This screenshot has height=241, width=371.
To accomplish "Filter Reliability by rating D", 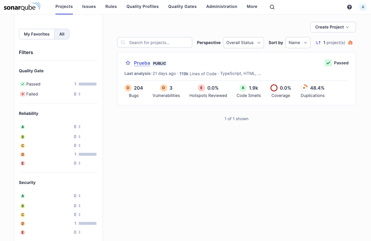I will pyautogui.click(x=58, y=154).
